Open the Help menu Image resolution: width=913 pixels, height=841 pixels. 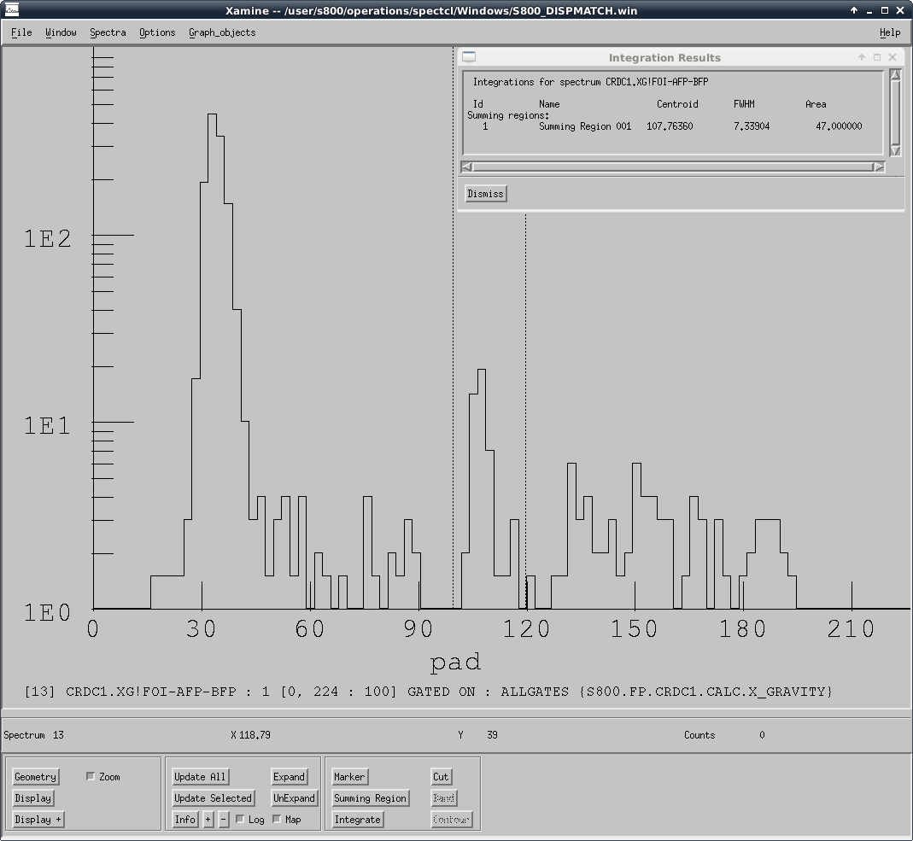click(890, 32)
